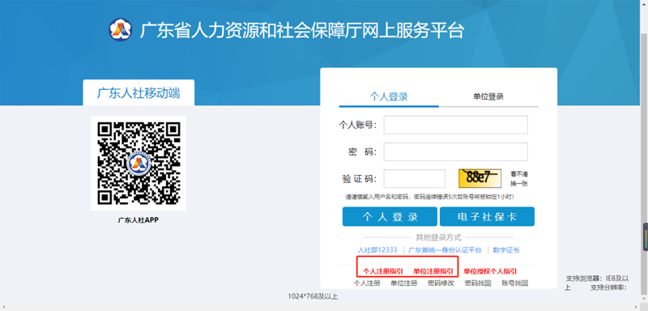Open 个人注册指引 red link
This screenshot has height=311, width=648.
coord(383,271)
